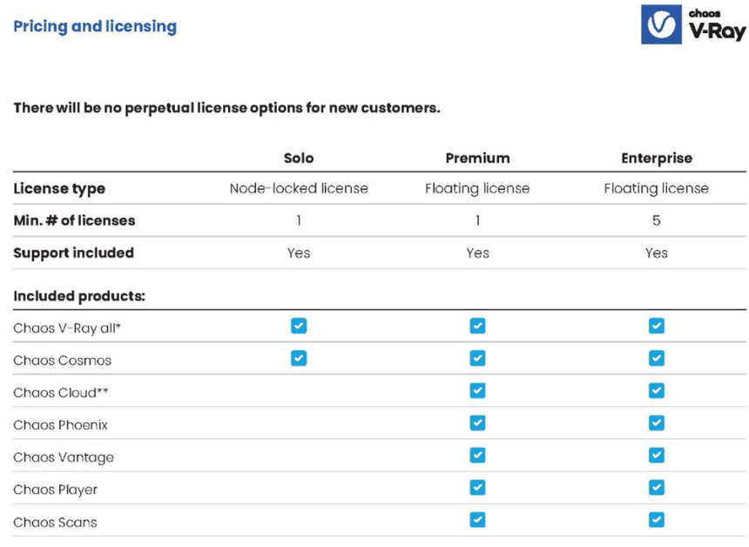Viewport: 749px width, 547px height.
Task: Click the 'V-Ray' wordmark text
Action: pyautogui.click(x=717, y=31)
